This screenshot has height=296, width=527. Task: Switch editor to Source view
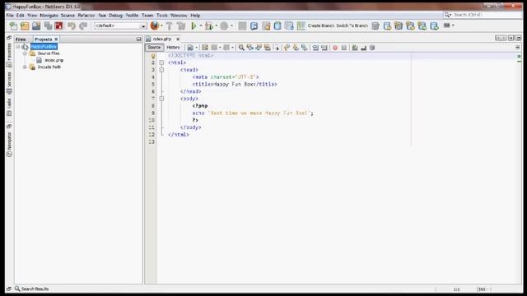point(154,48)
